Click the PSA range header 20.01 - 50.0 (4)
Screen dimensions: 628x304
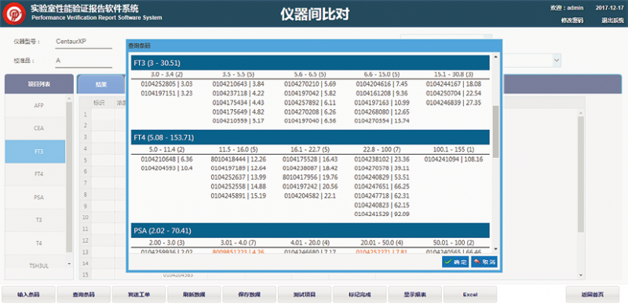pyautogui.click(x=382, y=243)
